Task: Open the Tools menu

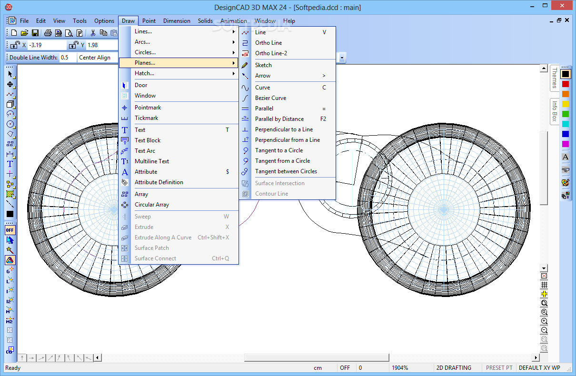Action: click(x=79, y=21)
